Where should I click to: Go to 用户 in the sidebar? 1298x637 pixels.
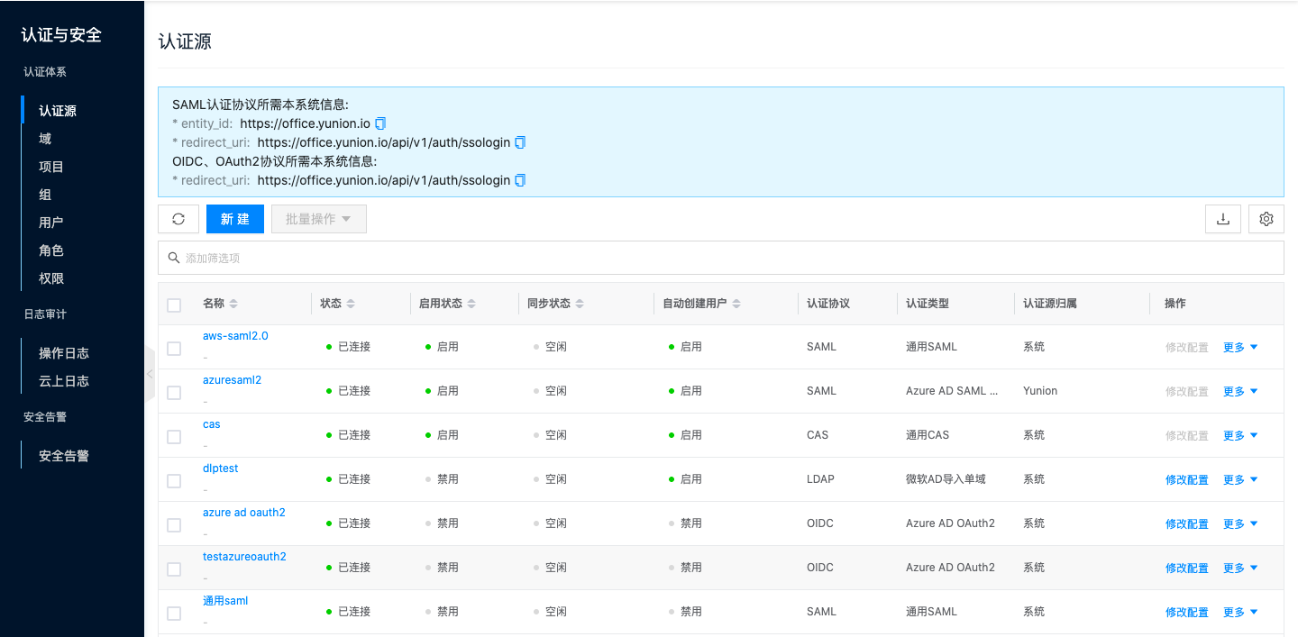[51, 223]
